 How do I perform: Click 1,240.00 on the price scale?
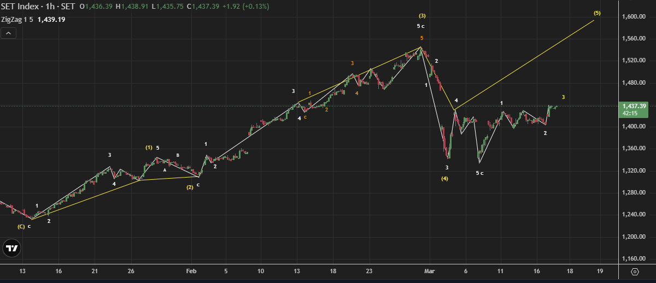[x=634, y=215]
